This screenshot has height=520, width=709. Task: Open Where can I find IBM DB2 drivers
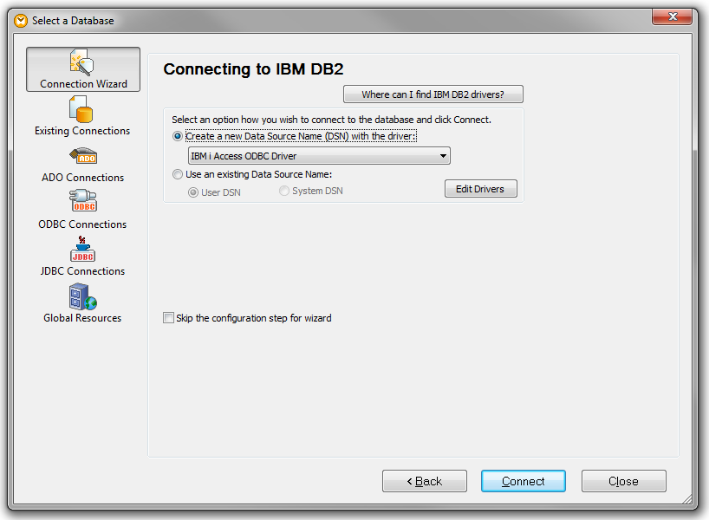point(433,94)
